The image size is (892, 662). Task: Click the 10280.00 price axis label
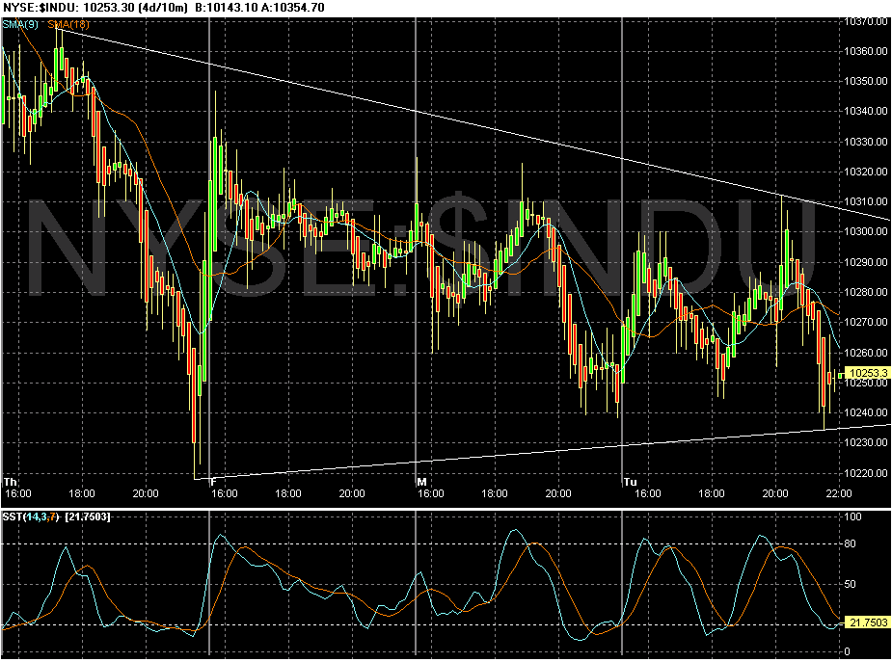pyautogui.click(x=865, y=292)
